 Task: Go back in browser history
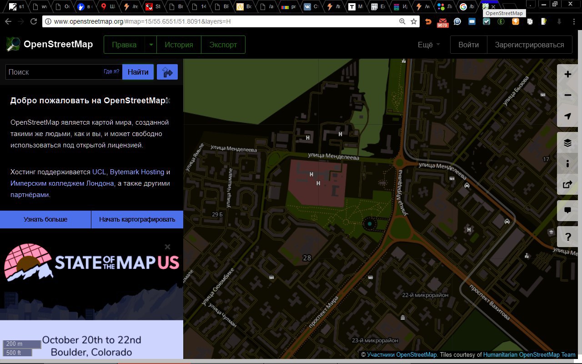pyautogui.click(x=8, y=21)
